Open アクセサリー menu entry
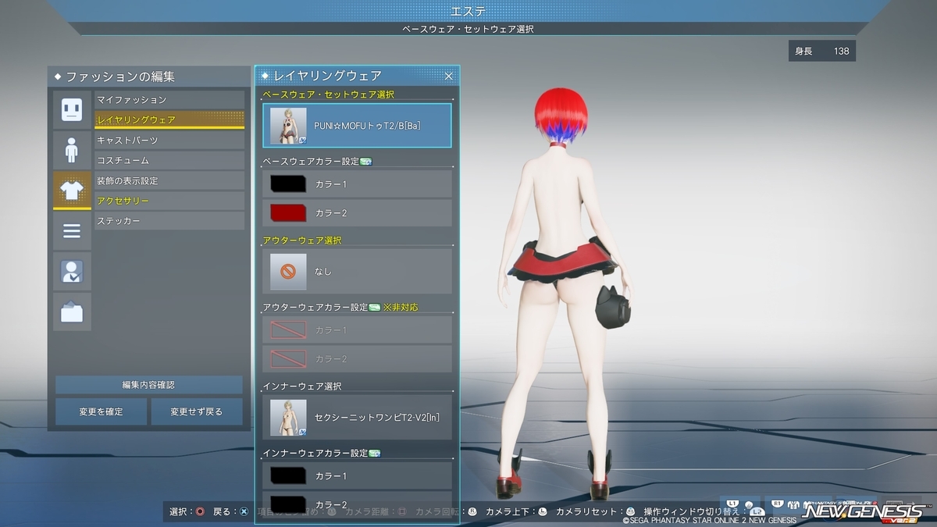The width and height of the screenshot is (937, 527). coord(169,201)
